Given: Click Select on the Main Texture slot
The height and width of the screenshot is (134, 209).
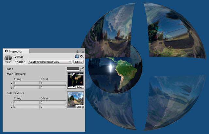Looking at the screenshot, I should point(80,87).
